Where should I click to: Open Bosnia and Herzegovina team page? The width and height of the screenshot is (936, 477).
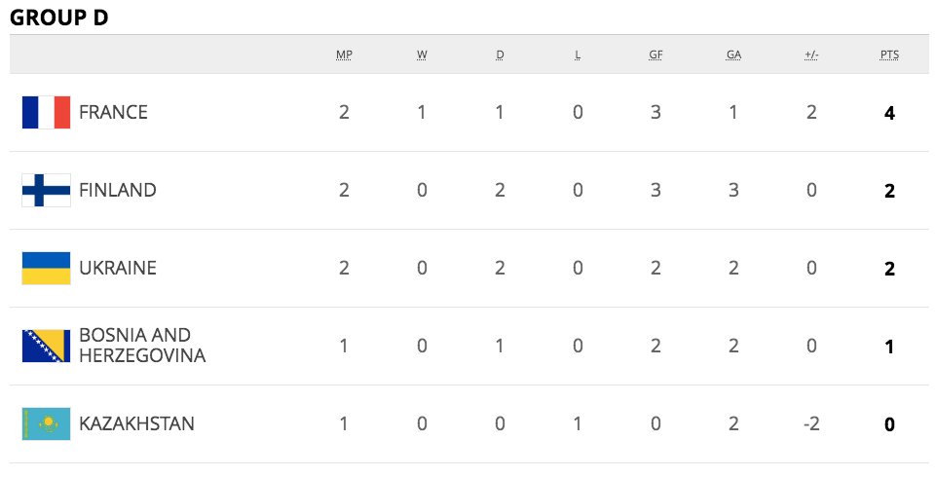pyautogui.click(x=141, y=347)
